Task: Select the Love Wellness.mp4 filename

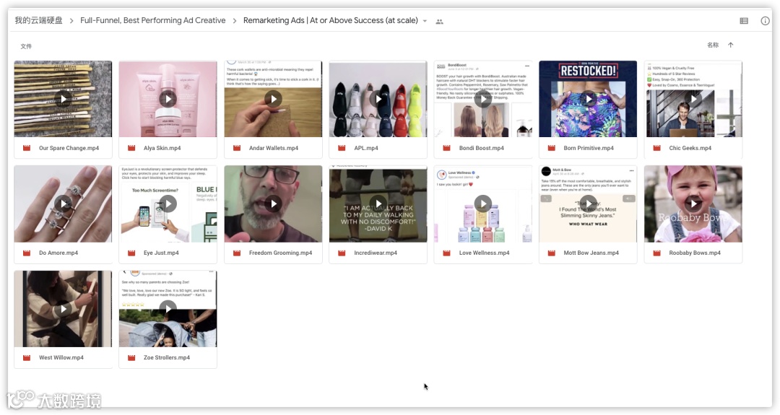Action: (x=484, y=253)
